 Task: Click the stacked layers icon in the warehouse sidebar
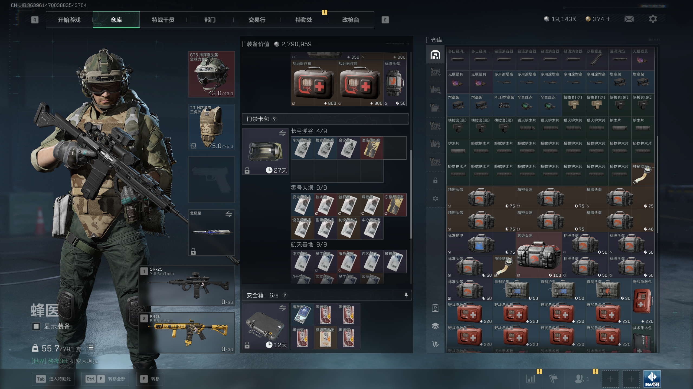click(435, 326)
